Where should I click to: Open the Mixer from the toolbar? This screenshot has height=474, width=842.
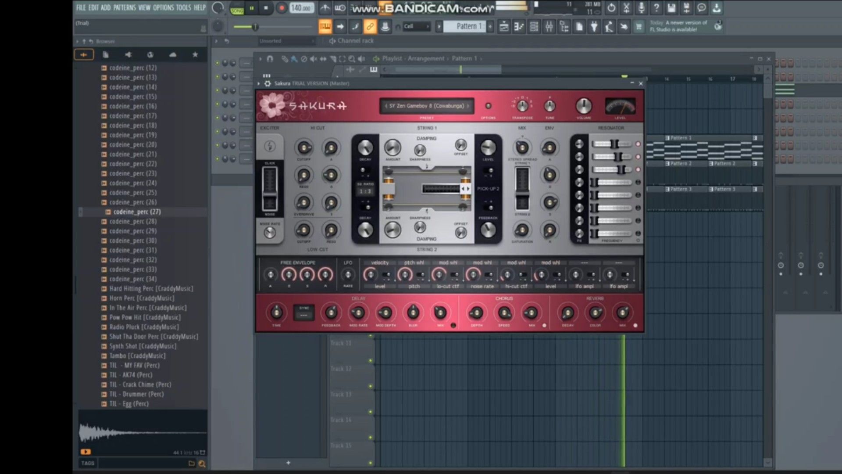pos(549,27)
